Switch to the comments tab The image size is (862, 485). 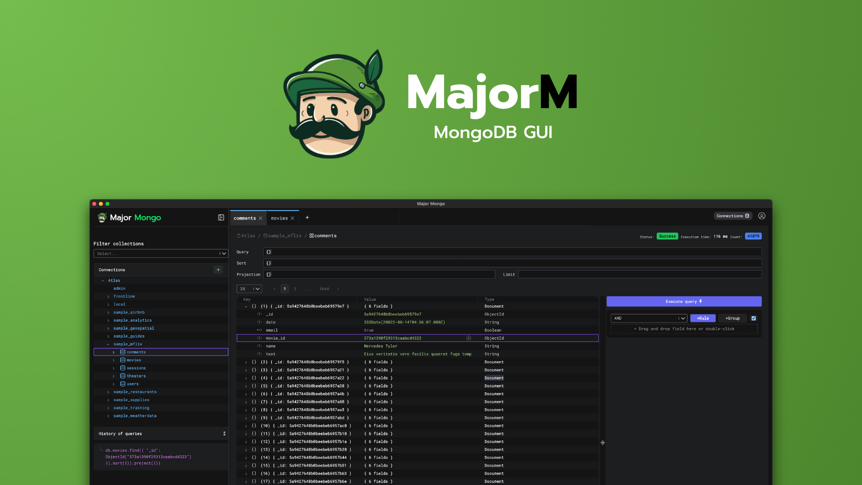click(x=245, y=218)
